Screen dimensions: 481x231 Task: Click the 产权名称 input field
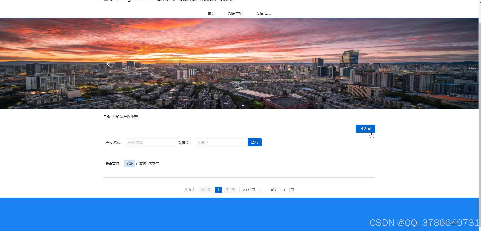click(150, 142)
